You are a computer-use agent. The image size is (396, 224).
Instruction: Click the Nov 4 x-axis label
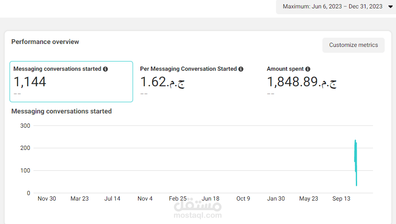[x=145, y=199]
